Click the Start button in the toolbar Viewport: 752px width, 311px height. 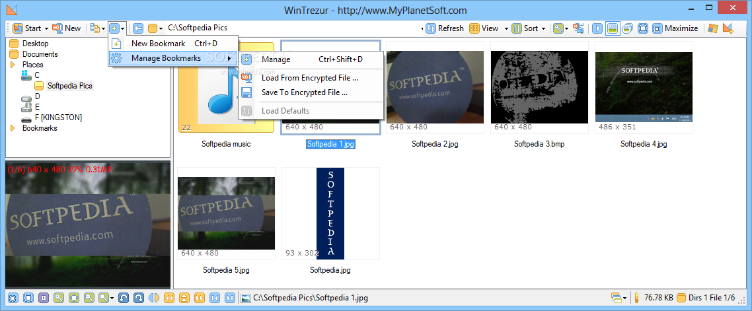(27, 28)
